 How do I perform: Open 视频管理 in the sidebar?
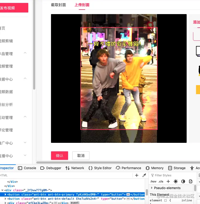(x=6, y=66)
